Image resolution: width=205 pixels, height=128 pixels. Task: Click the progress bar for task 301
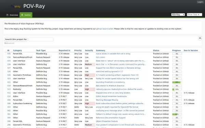[177, 114]
